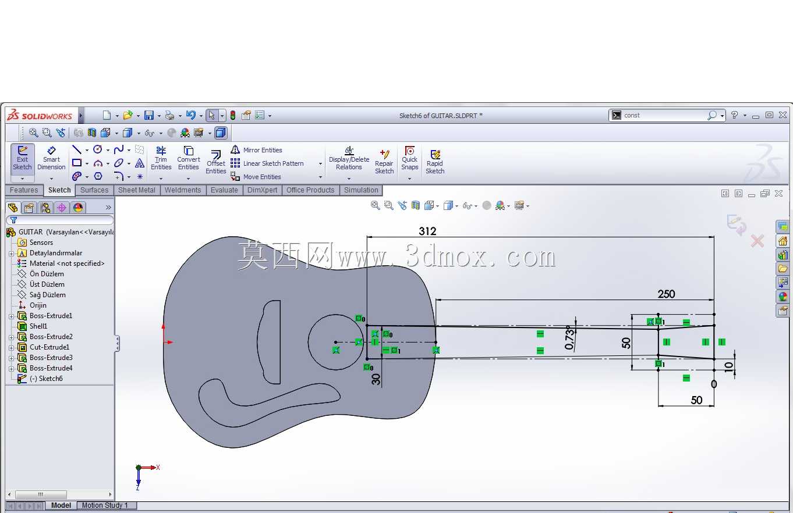
Task: Select the Sketch Fillet tool
Action: click(119, 176)
